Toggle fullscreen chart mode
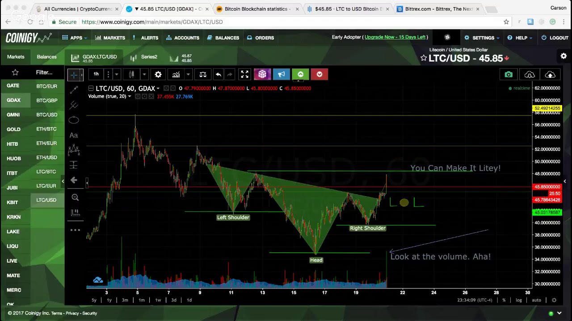The height and width of the screenshot is (321, 572). (x=244, y=74)
